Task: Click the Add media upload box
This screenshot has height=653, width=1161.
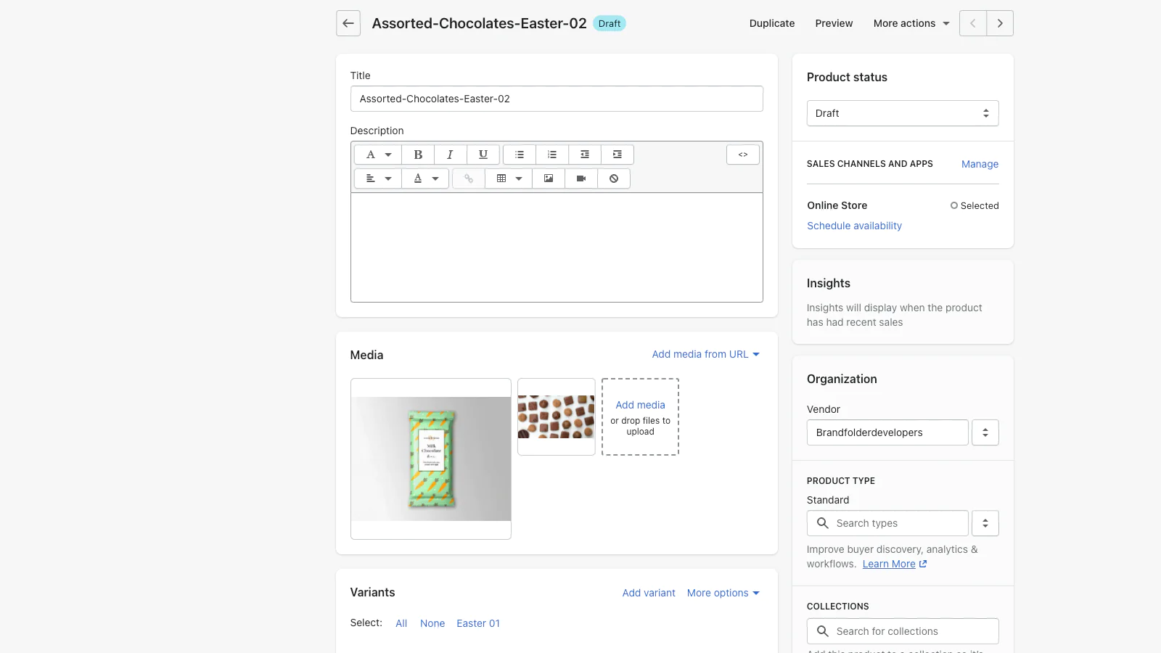Action: point(640,416)
